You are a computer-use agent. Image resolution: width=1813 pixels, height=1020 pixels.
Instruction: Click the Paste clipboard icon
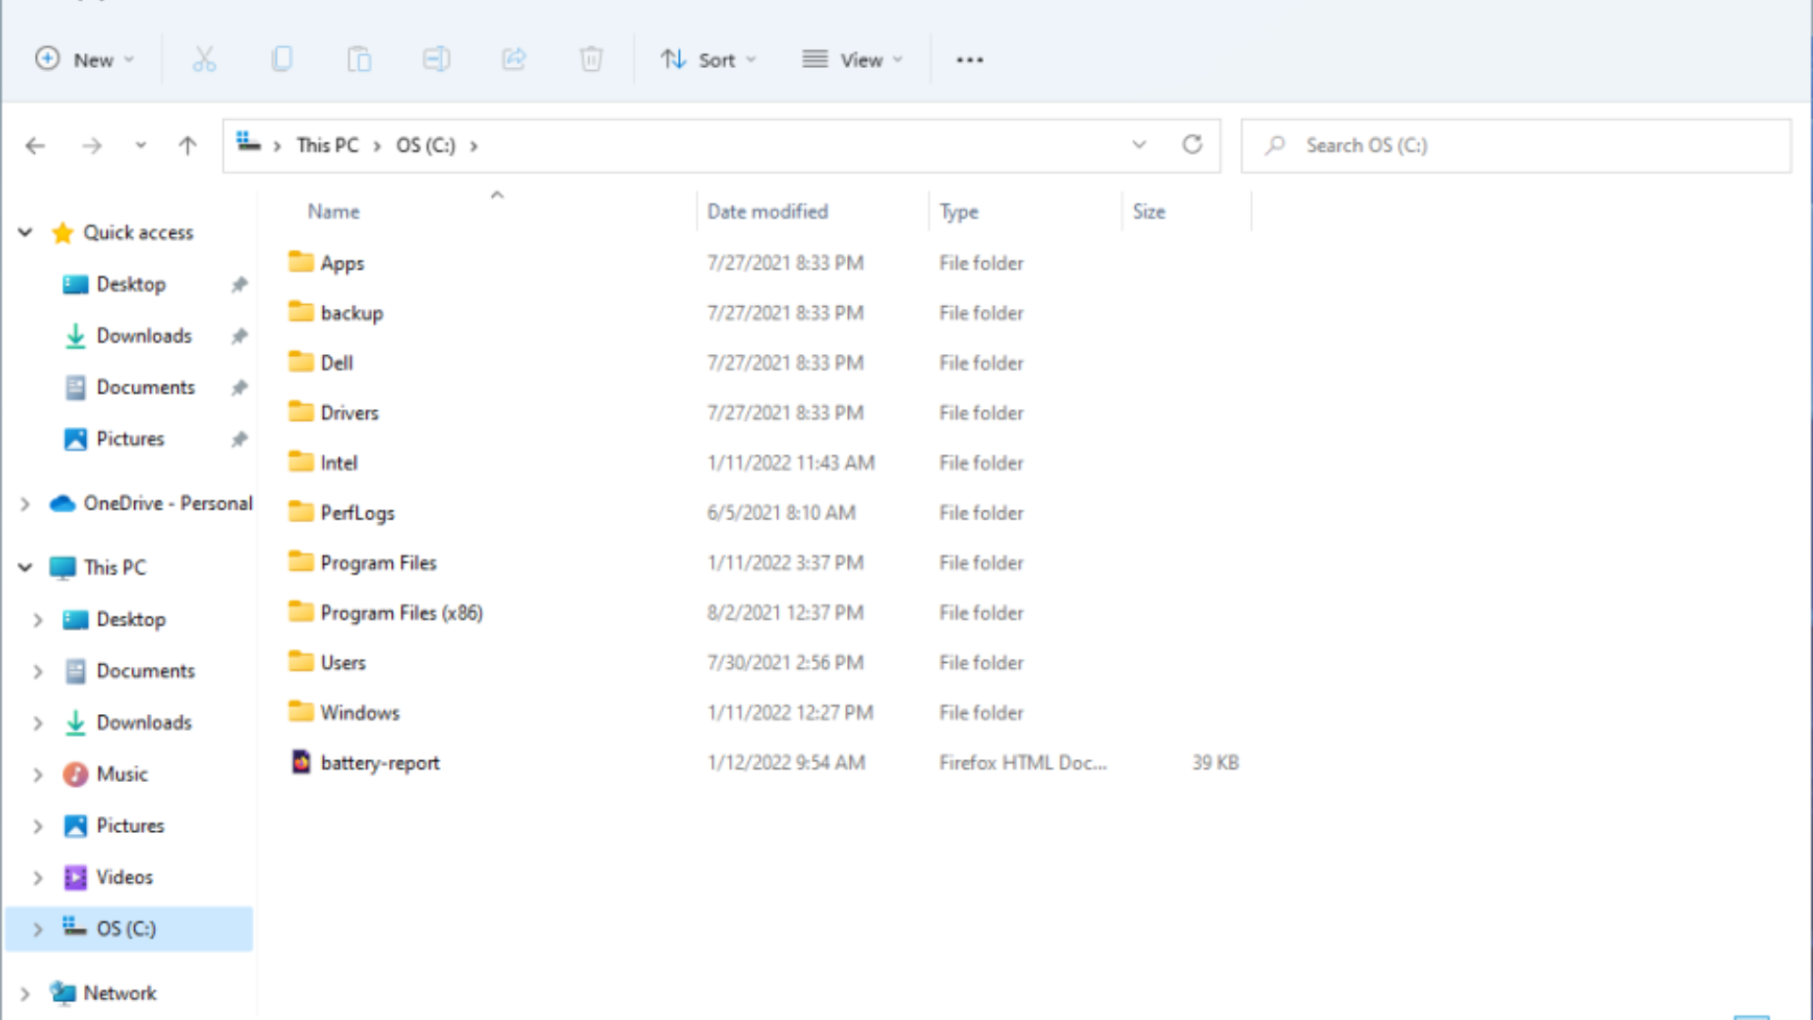coord(359,59)
